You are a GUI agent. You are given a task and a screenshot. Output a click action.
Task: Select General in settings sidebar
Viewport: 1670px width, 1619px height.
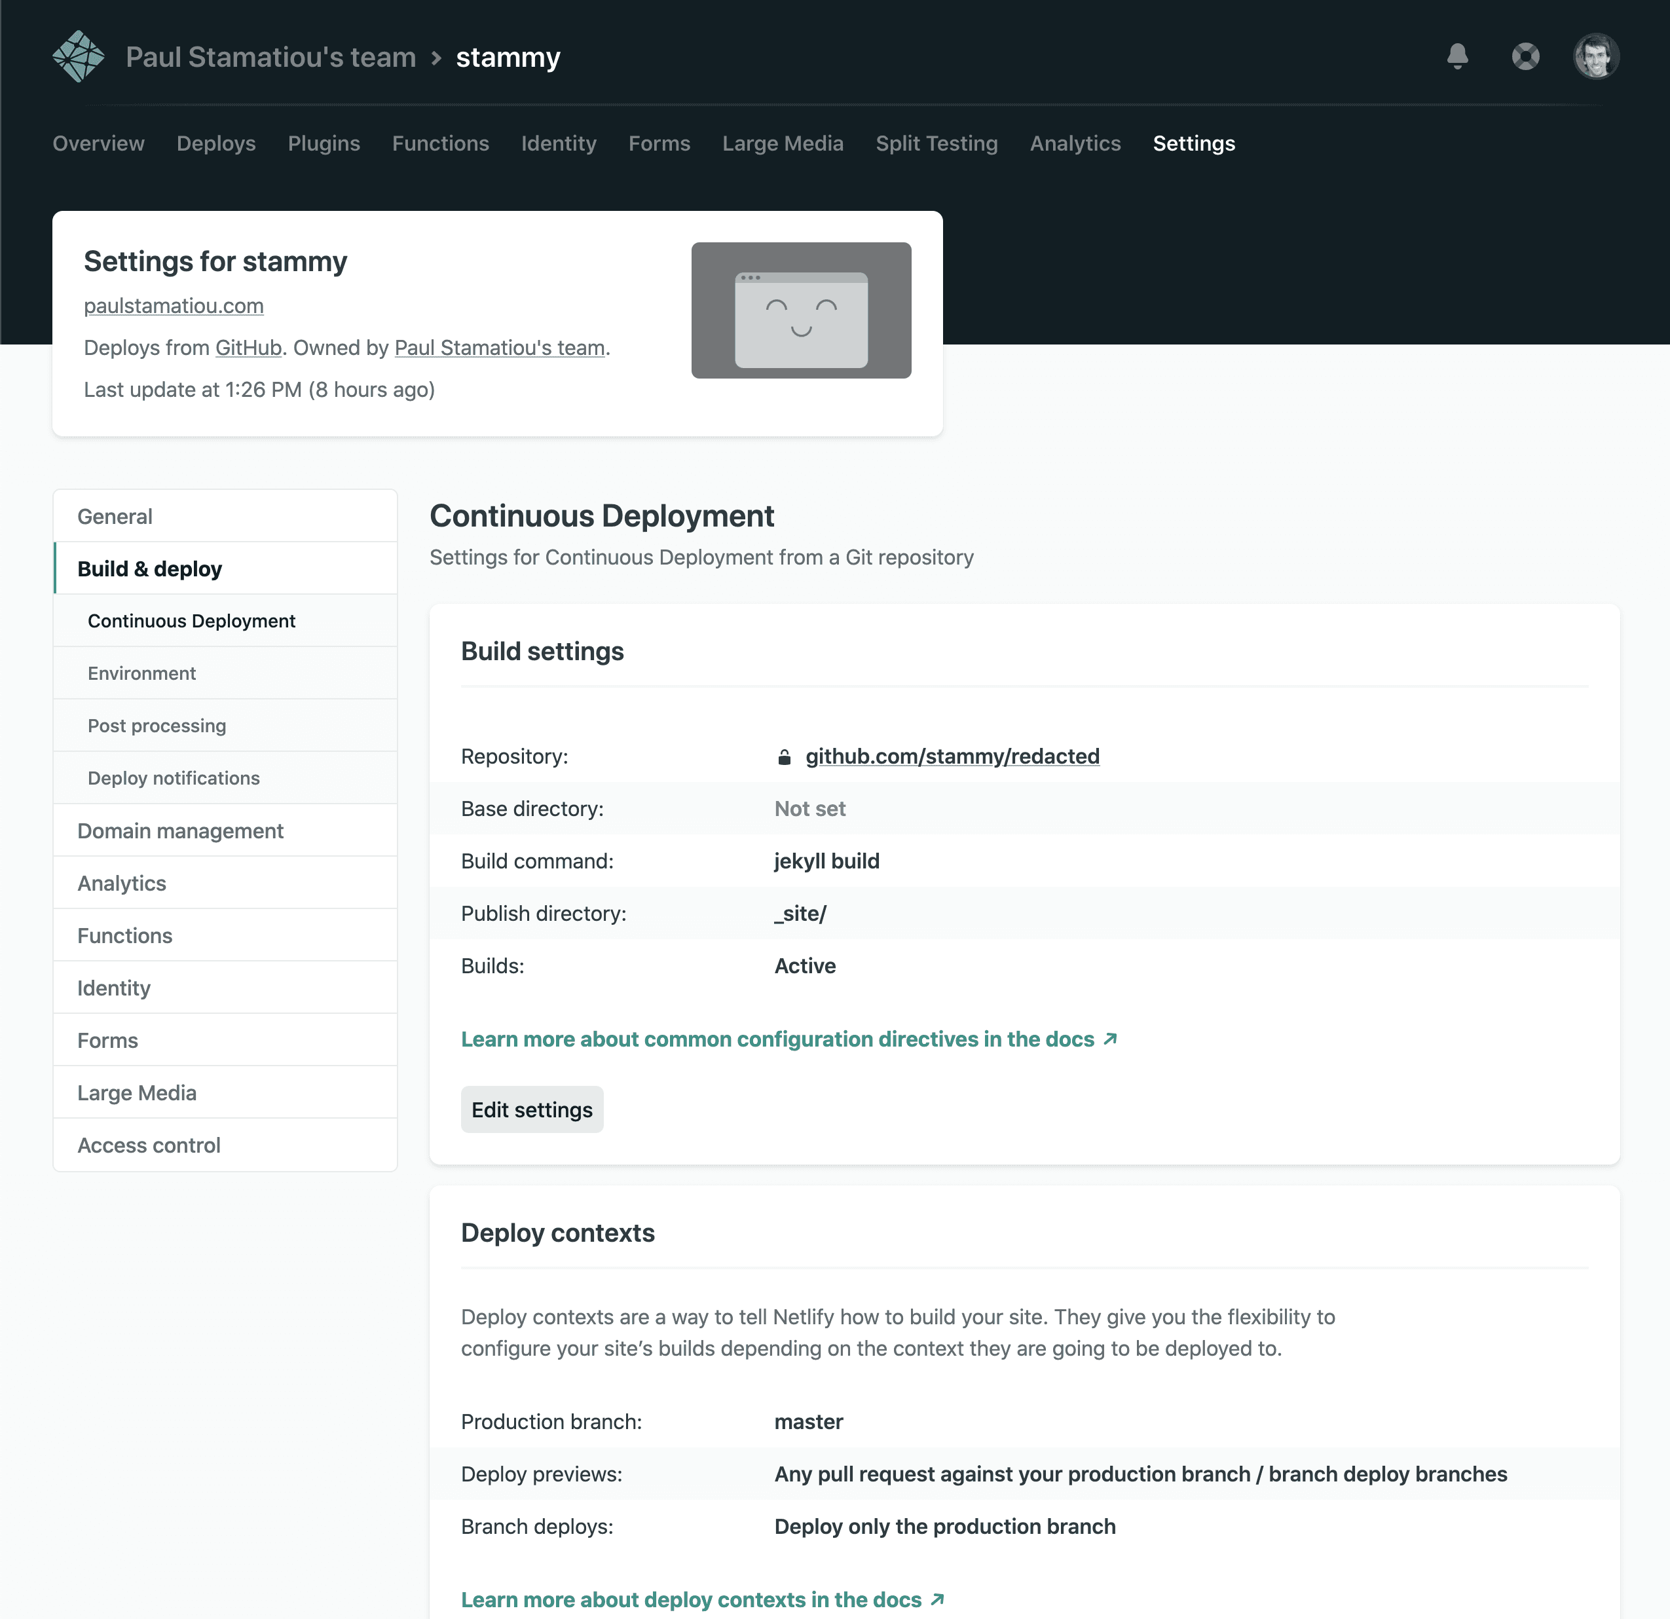click(225, 516)
